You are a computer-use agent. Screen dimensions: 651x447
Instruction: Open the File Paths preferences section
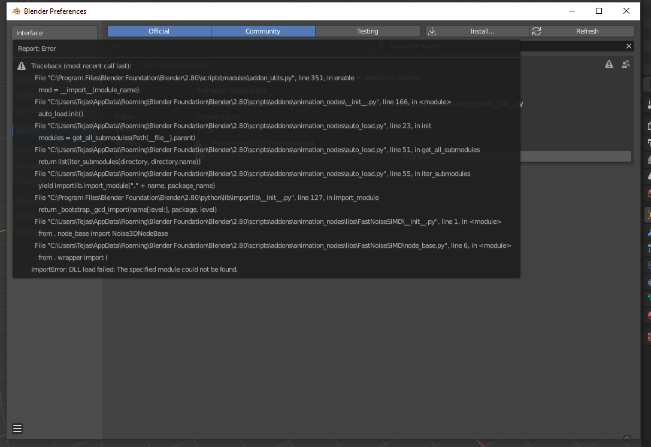[x=27, y=232]
